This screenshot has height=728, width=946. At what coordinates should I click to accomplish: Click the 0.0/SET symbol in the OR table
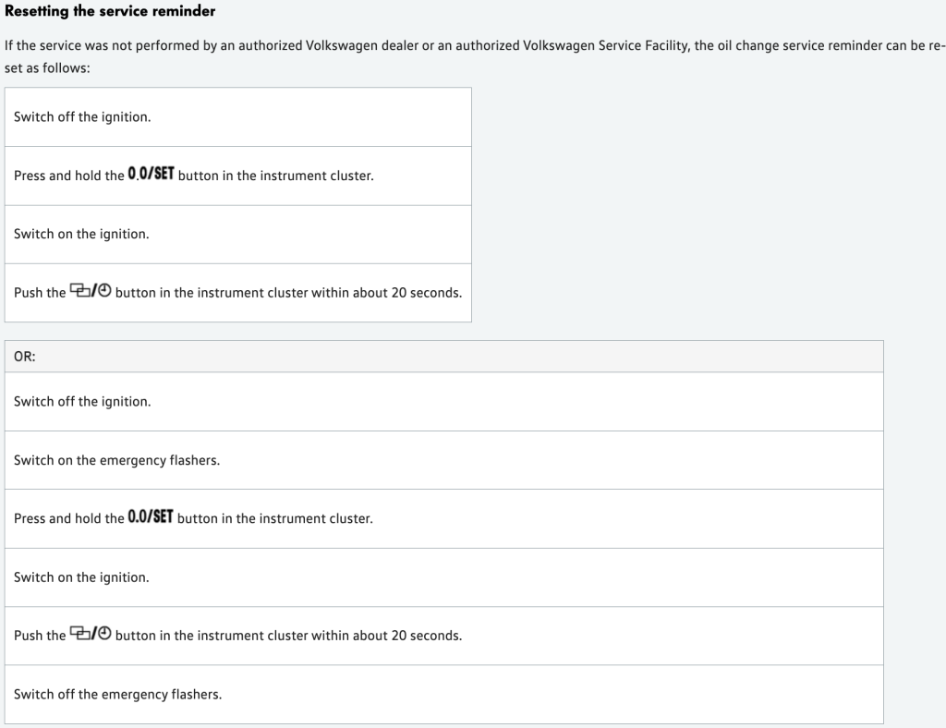(x=151, y=516)
